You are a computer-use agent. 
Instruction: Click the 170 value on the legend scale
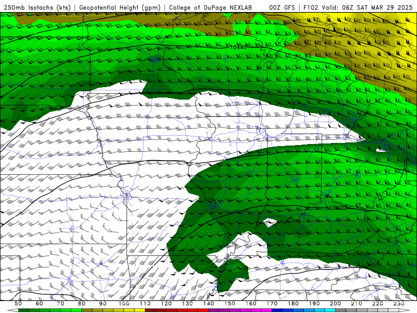coord(272,304)
